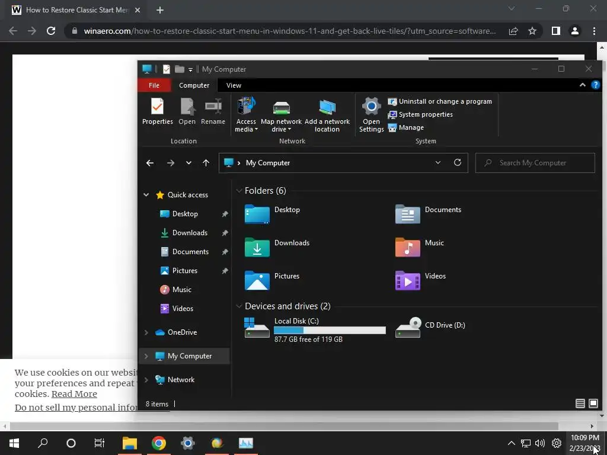This screenshot has width=607, height=455.
Task: Click the Read More cookie link
Action: (x=74, y=394)
